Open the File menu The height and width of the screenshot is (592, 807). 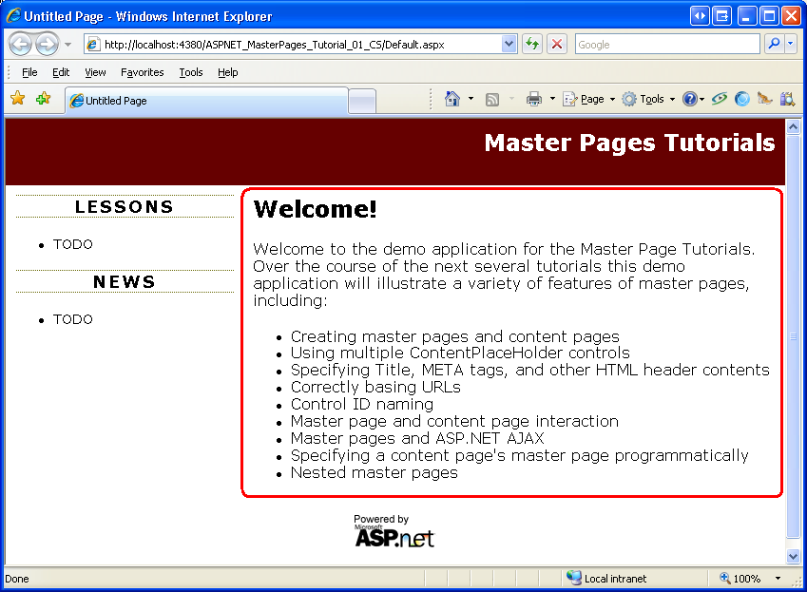(29, 72)
